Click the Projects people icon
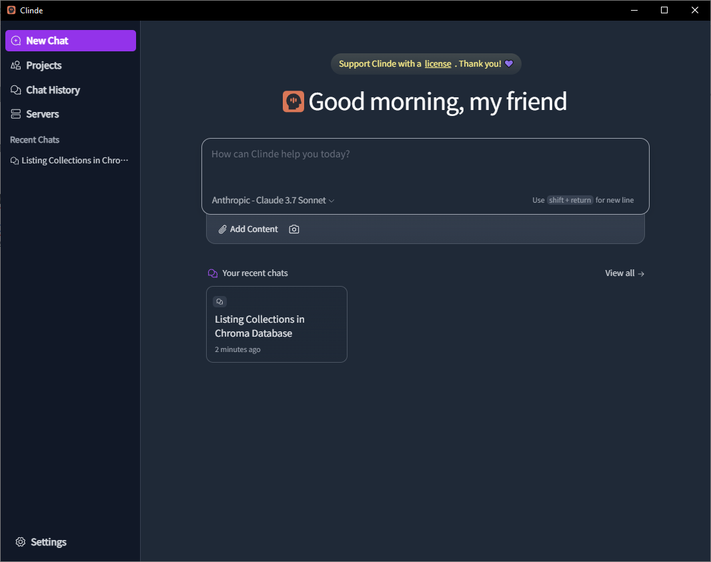This screenshot has height=562, width=711. coord(16,65)
